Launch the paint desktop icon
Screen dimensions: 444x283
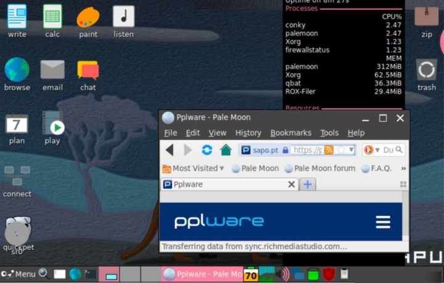coord(88,21)
